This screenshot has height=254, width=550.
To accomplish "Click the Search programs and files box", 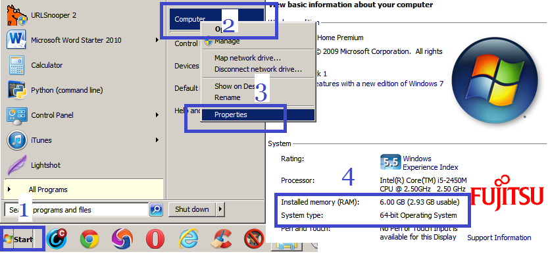I will [76, 210].
